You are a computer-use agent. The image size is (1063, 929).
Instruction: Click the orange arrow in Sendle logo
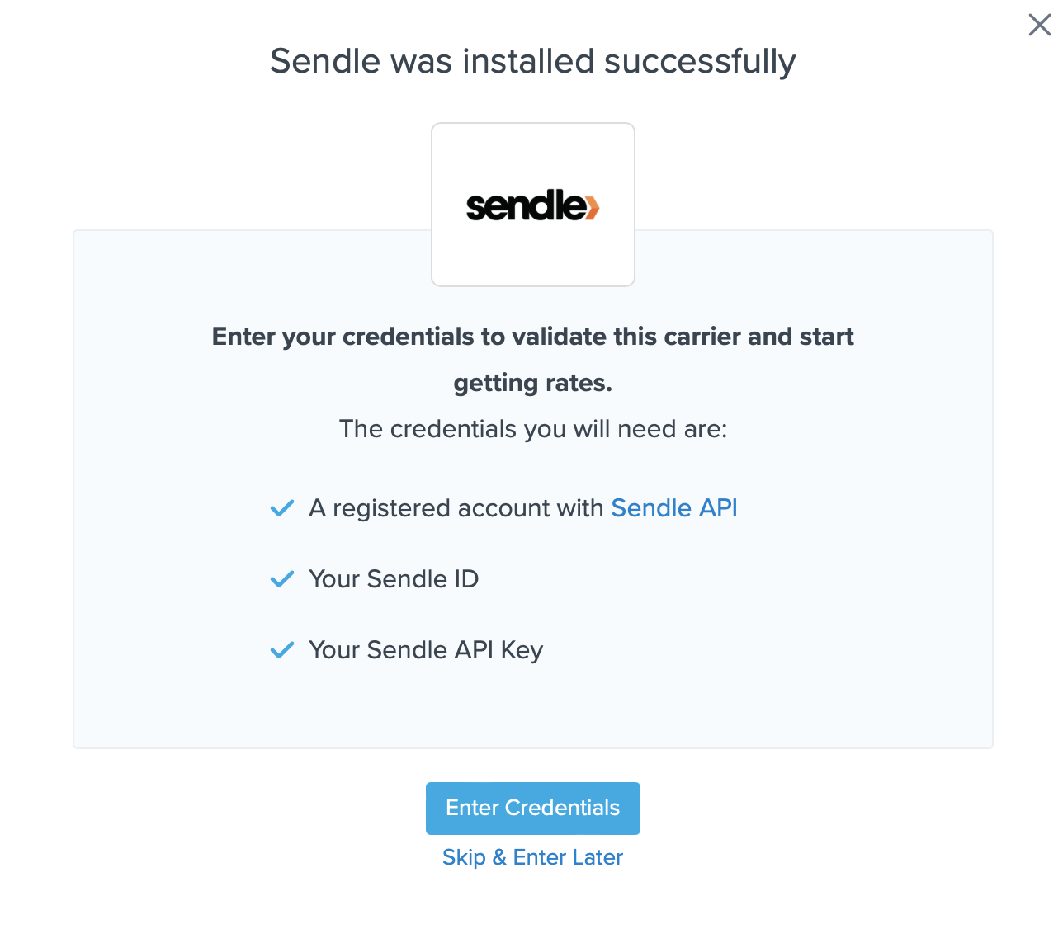tap(593, 206)
